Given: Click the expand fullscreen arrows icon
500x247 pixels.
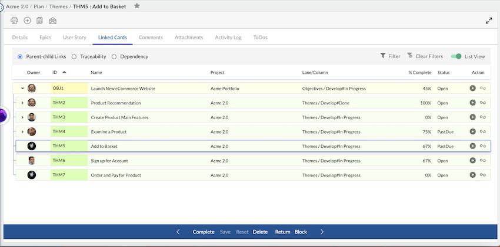Looking at the screenshot, I should pyautogui.click(x=488, y=21).
